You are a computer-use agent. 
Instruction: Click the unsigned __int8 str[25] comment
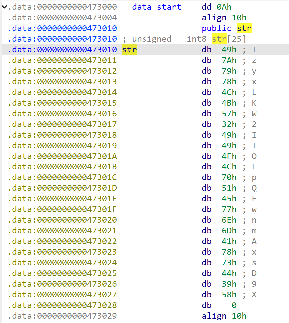coord(184,39)
